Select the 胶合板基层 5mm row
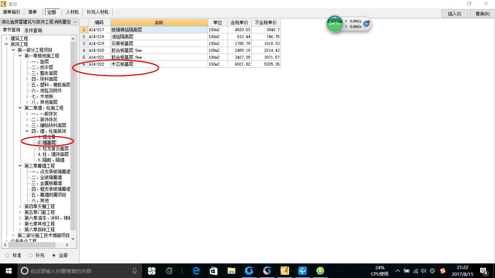 (180, 50)
